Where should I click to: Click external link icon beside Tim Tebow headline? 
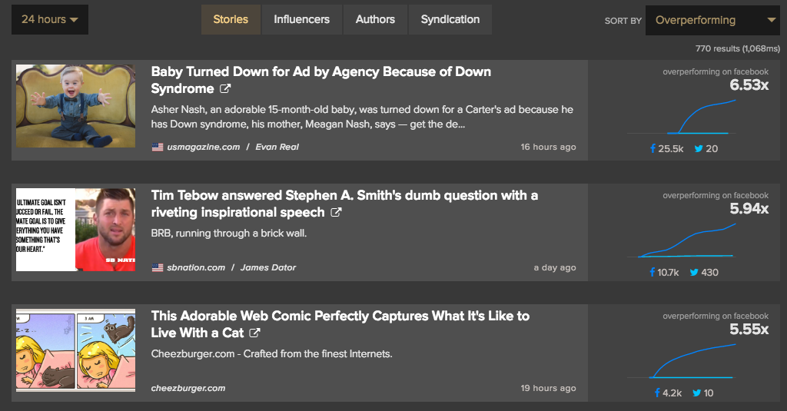pos(336,213)
